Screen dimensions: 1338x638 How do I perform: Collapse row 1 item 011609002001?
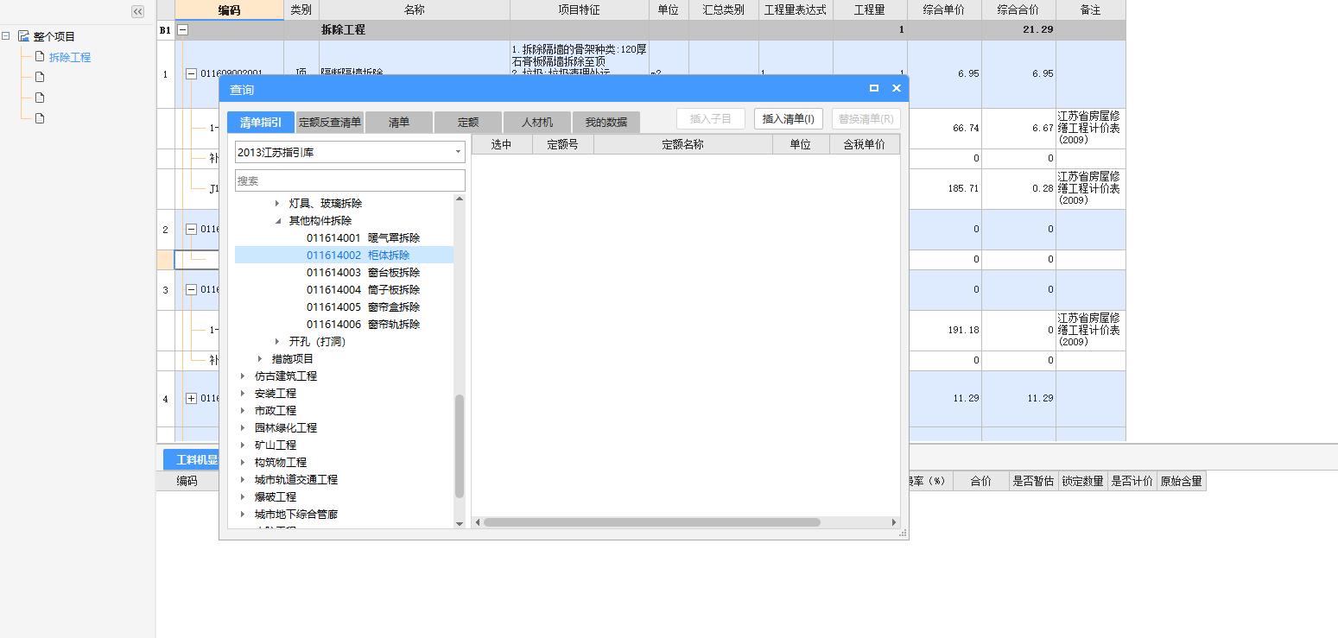tap(191, 73)
